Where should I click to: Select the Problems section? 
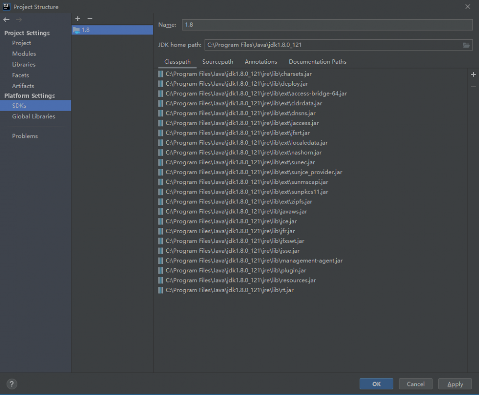(x=25, y=136)
